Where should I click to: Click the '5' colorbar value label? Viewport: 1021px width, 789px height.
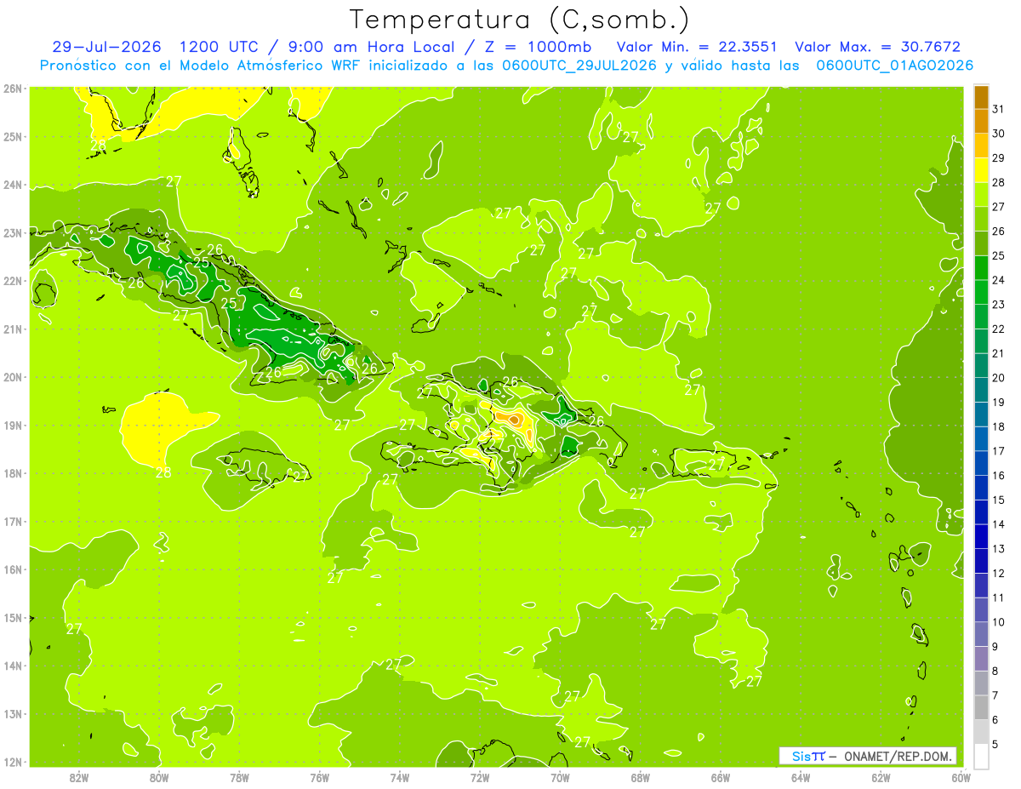[995, 744]
